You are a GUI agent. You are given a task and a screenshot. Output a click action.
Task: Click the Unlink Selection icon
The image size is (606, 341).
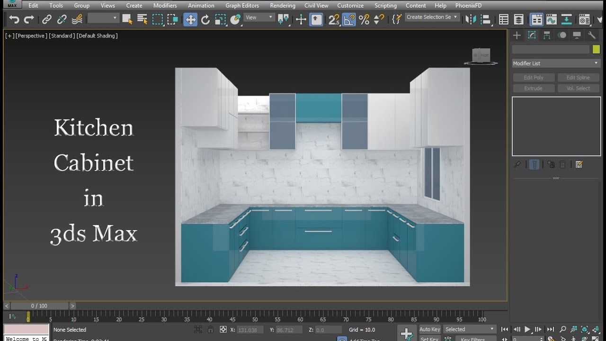(x=62, y=19)
